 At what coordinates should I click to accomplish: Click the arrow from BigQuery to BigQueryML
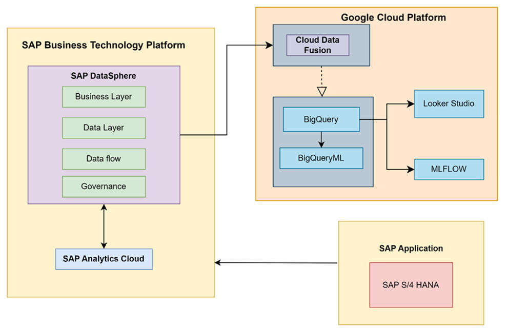(321, 139)
